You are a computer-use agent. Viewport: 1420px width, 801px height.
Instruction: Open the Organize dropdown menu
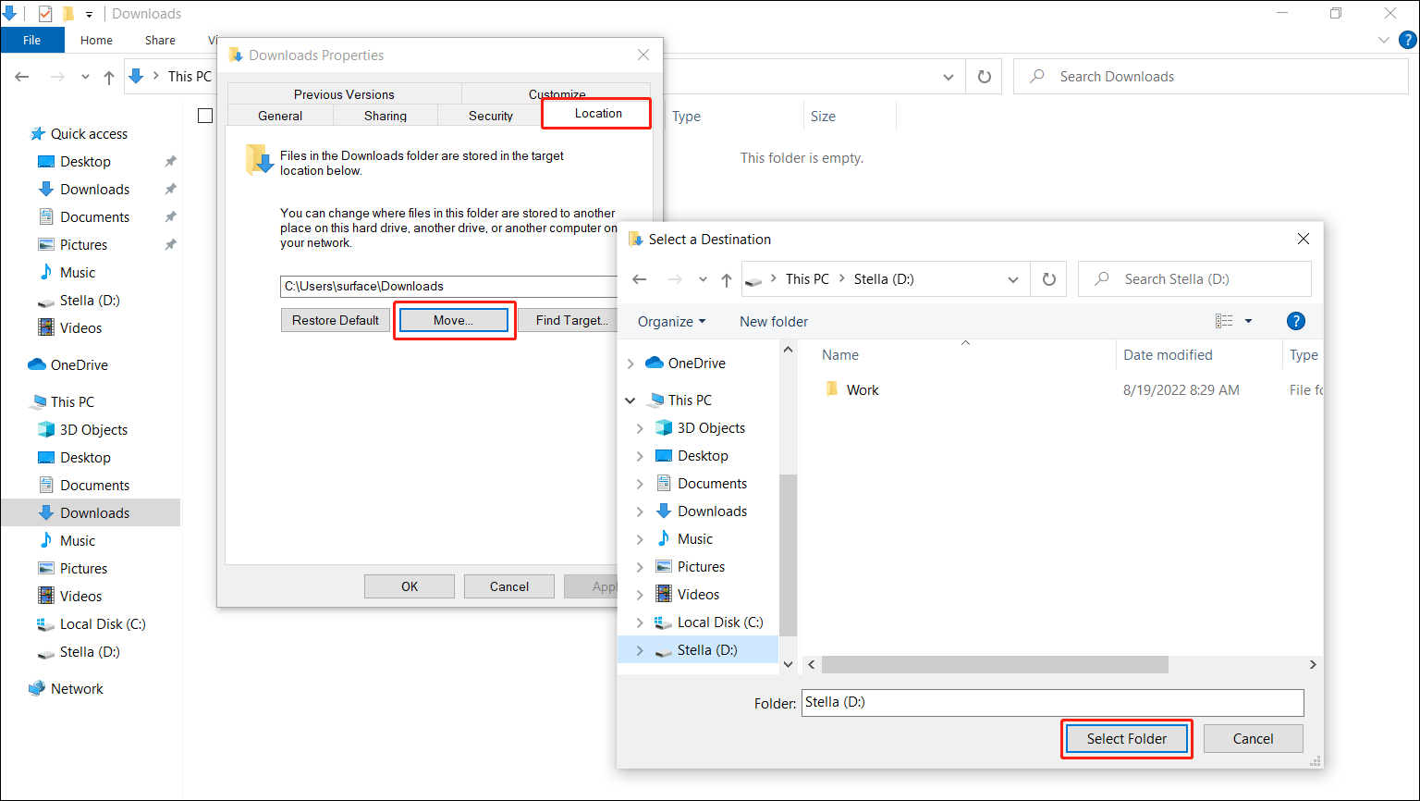pos(672,321)
